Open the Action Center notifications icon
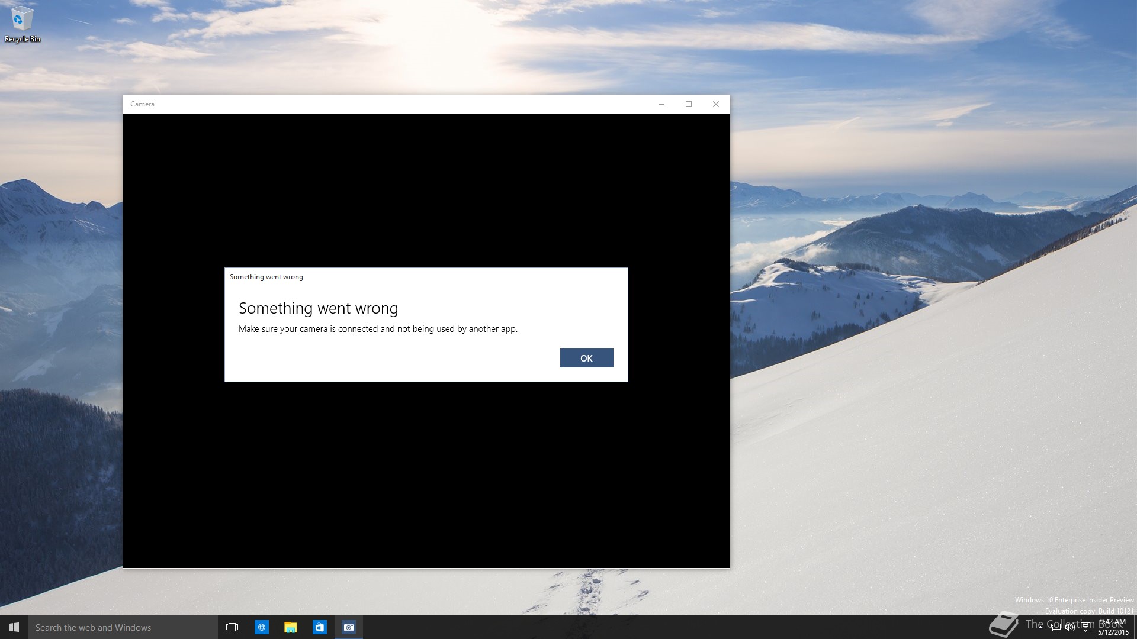 [x=1085, y=627]
